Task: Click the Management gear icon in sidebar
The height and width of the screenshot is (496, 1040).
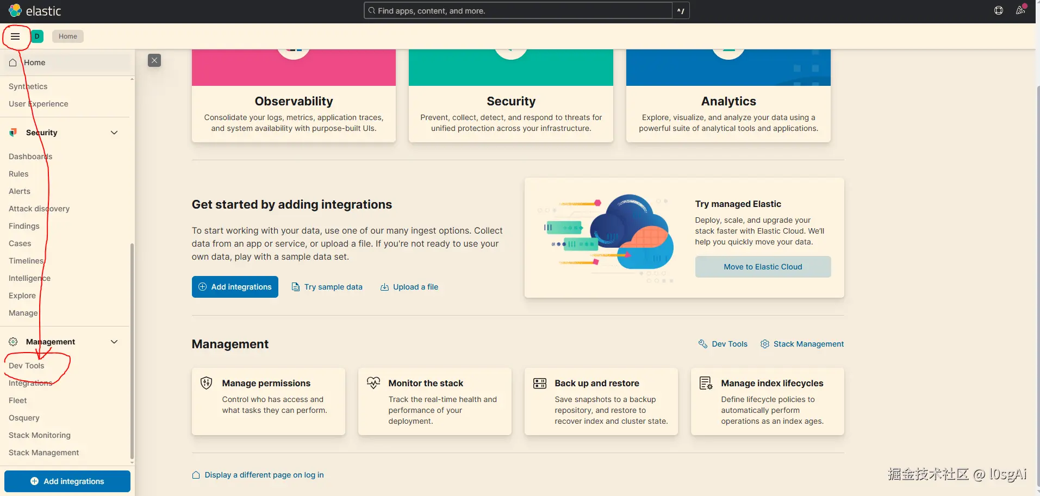Action: click(x=13, y=342)
